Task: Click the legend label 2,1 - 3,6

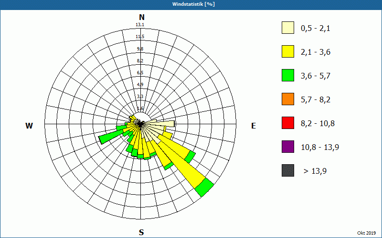Action: tap(316, 52)
